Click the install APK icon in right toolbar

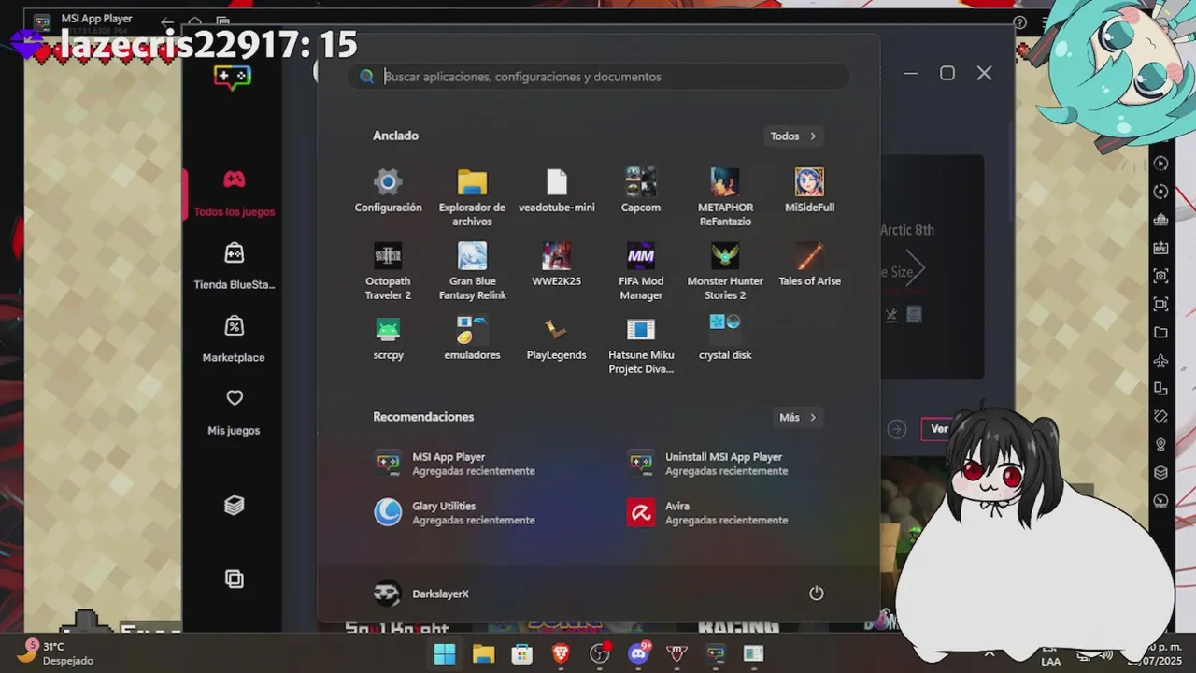(x=1160, y=248)
